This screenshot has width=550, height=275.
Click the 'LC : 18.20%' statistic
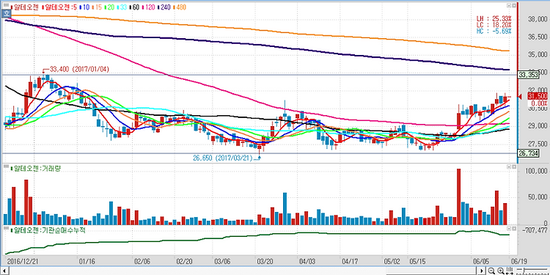(x=494, y=24)
